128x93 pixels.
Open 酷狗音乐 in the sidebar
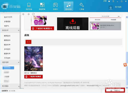click(x=7, y=36)
